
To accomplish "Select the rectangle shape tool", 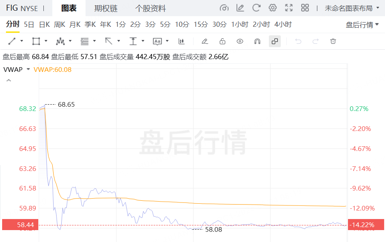I will point(36,41).
